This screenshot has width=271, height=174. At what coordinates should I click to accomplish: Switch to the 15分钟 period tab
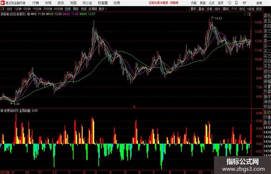coord(37,9)
